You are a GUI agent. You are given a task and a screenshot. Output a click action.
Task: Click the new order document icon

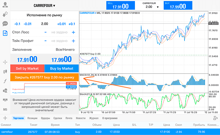point(5,33)
